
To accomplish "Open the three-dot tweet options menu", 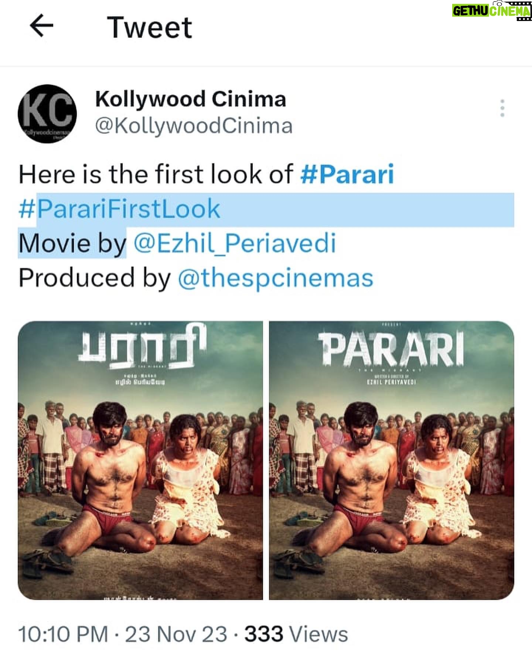I will click(x=502, y=108).
